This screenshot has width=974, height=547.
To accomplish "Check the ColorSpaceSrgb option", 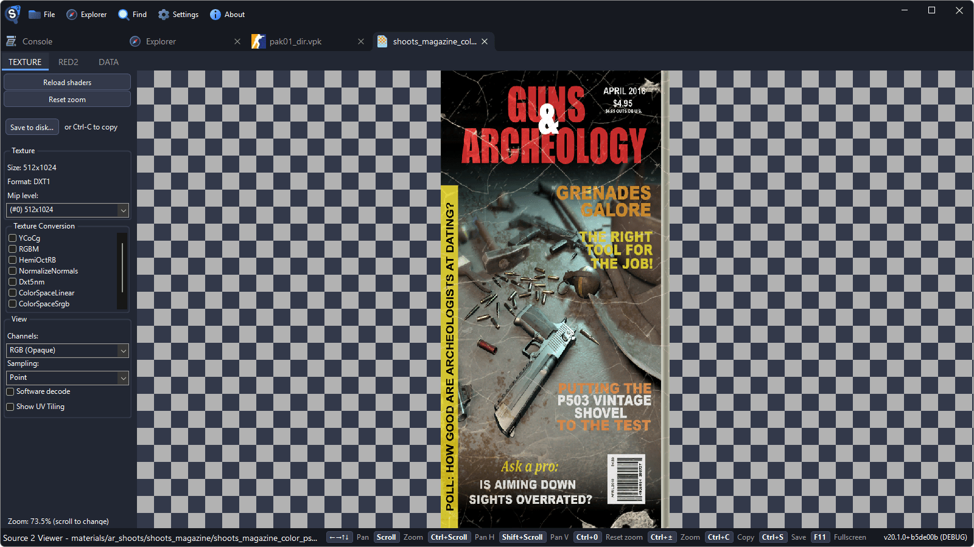I will (x=12, y=304).
